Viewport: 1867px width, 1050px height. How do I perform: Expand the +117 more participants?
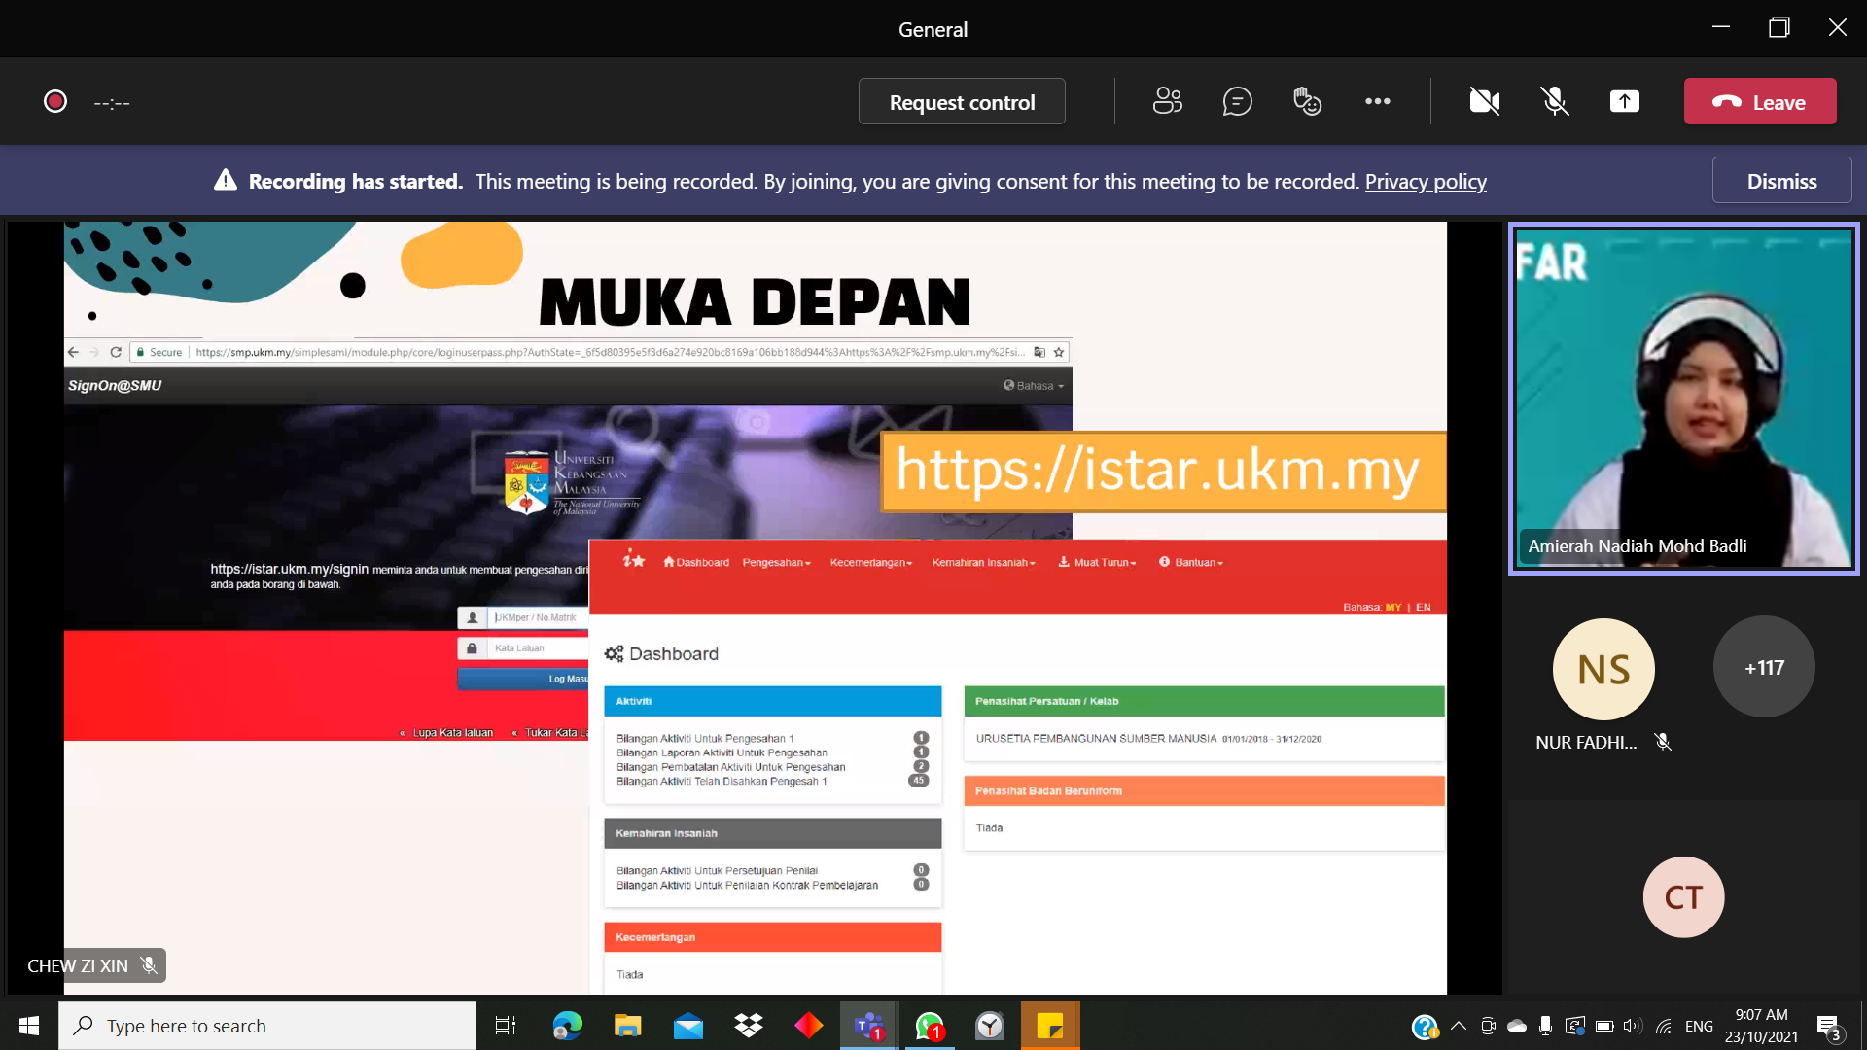pos(1763,668)
